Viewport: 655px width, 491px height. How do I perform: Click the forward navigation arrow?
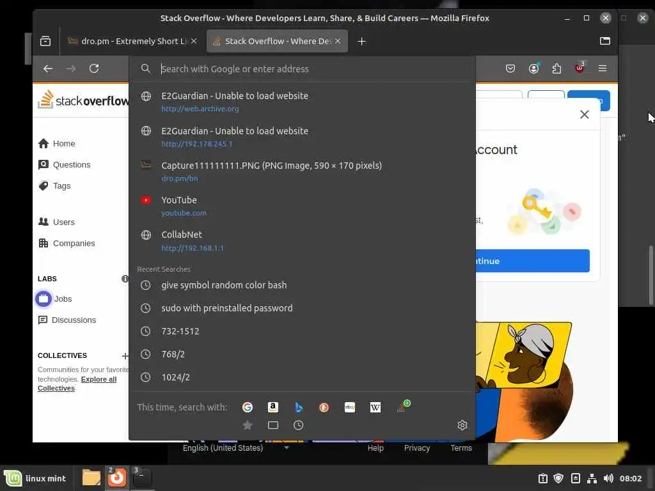[71, 68]
